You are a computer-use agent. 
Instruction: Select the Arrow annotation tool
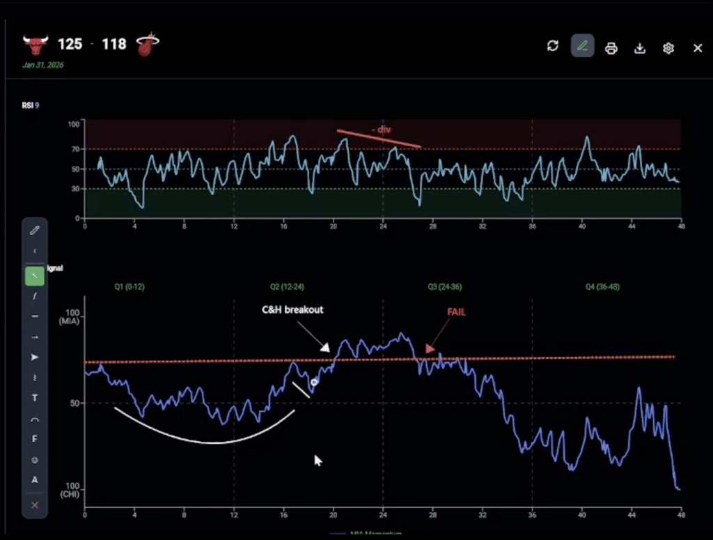(35, 357)
